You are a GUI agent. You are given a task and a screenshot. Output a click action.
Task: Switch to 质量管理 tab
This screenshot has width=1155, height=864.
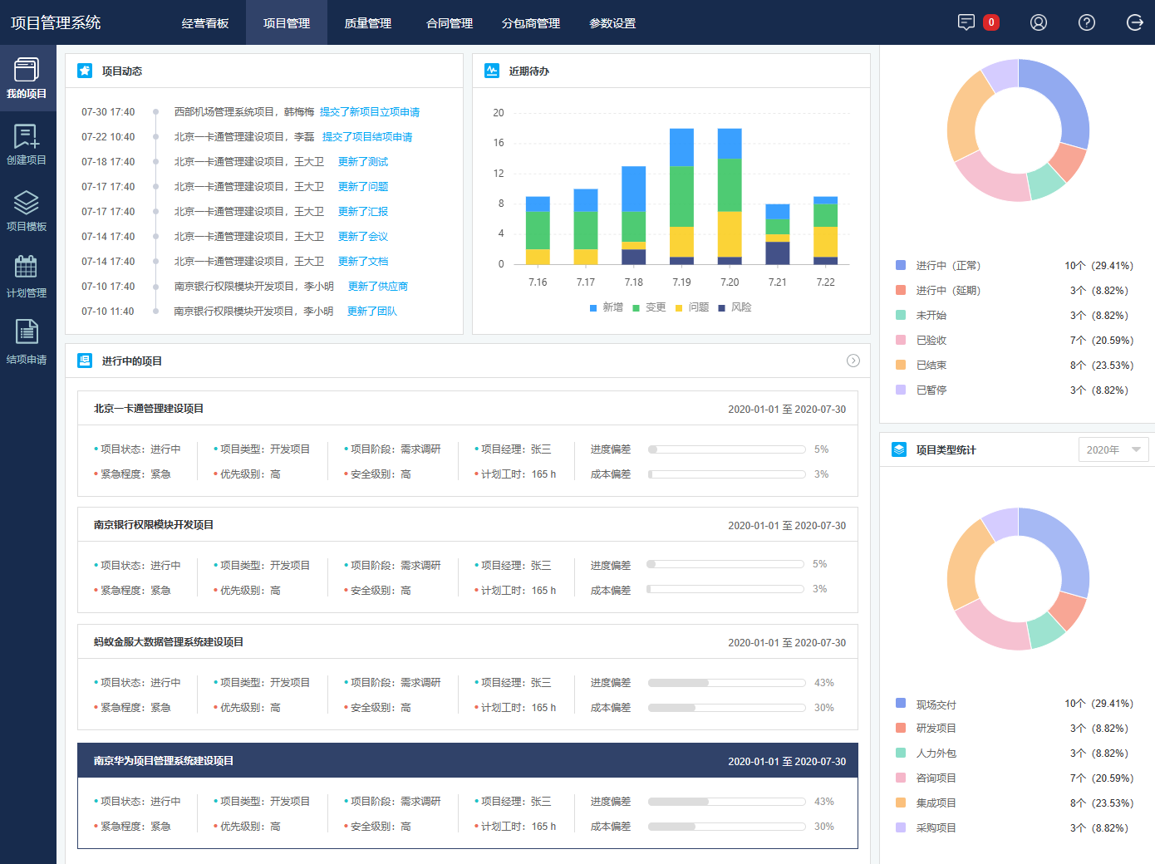[x=368, y=22]
